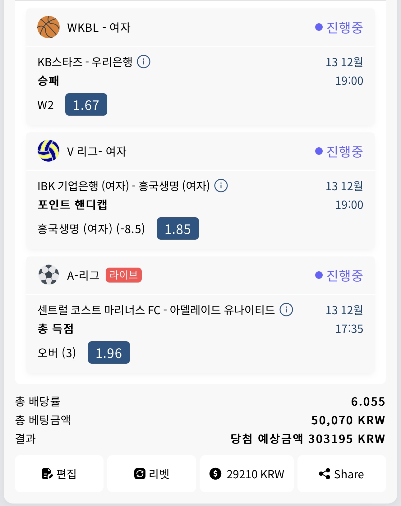Viewport: 401px width, 506px height.
Task: Open info for KB스타즈 - 우리은행 match
Action: tap(144, 62)
